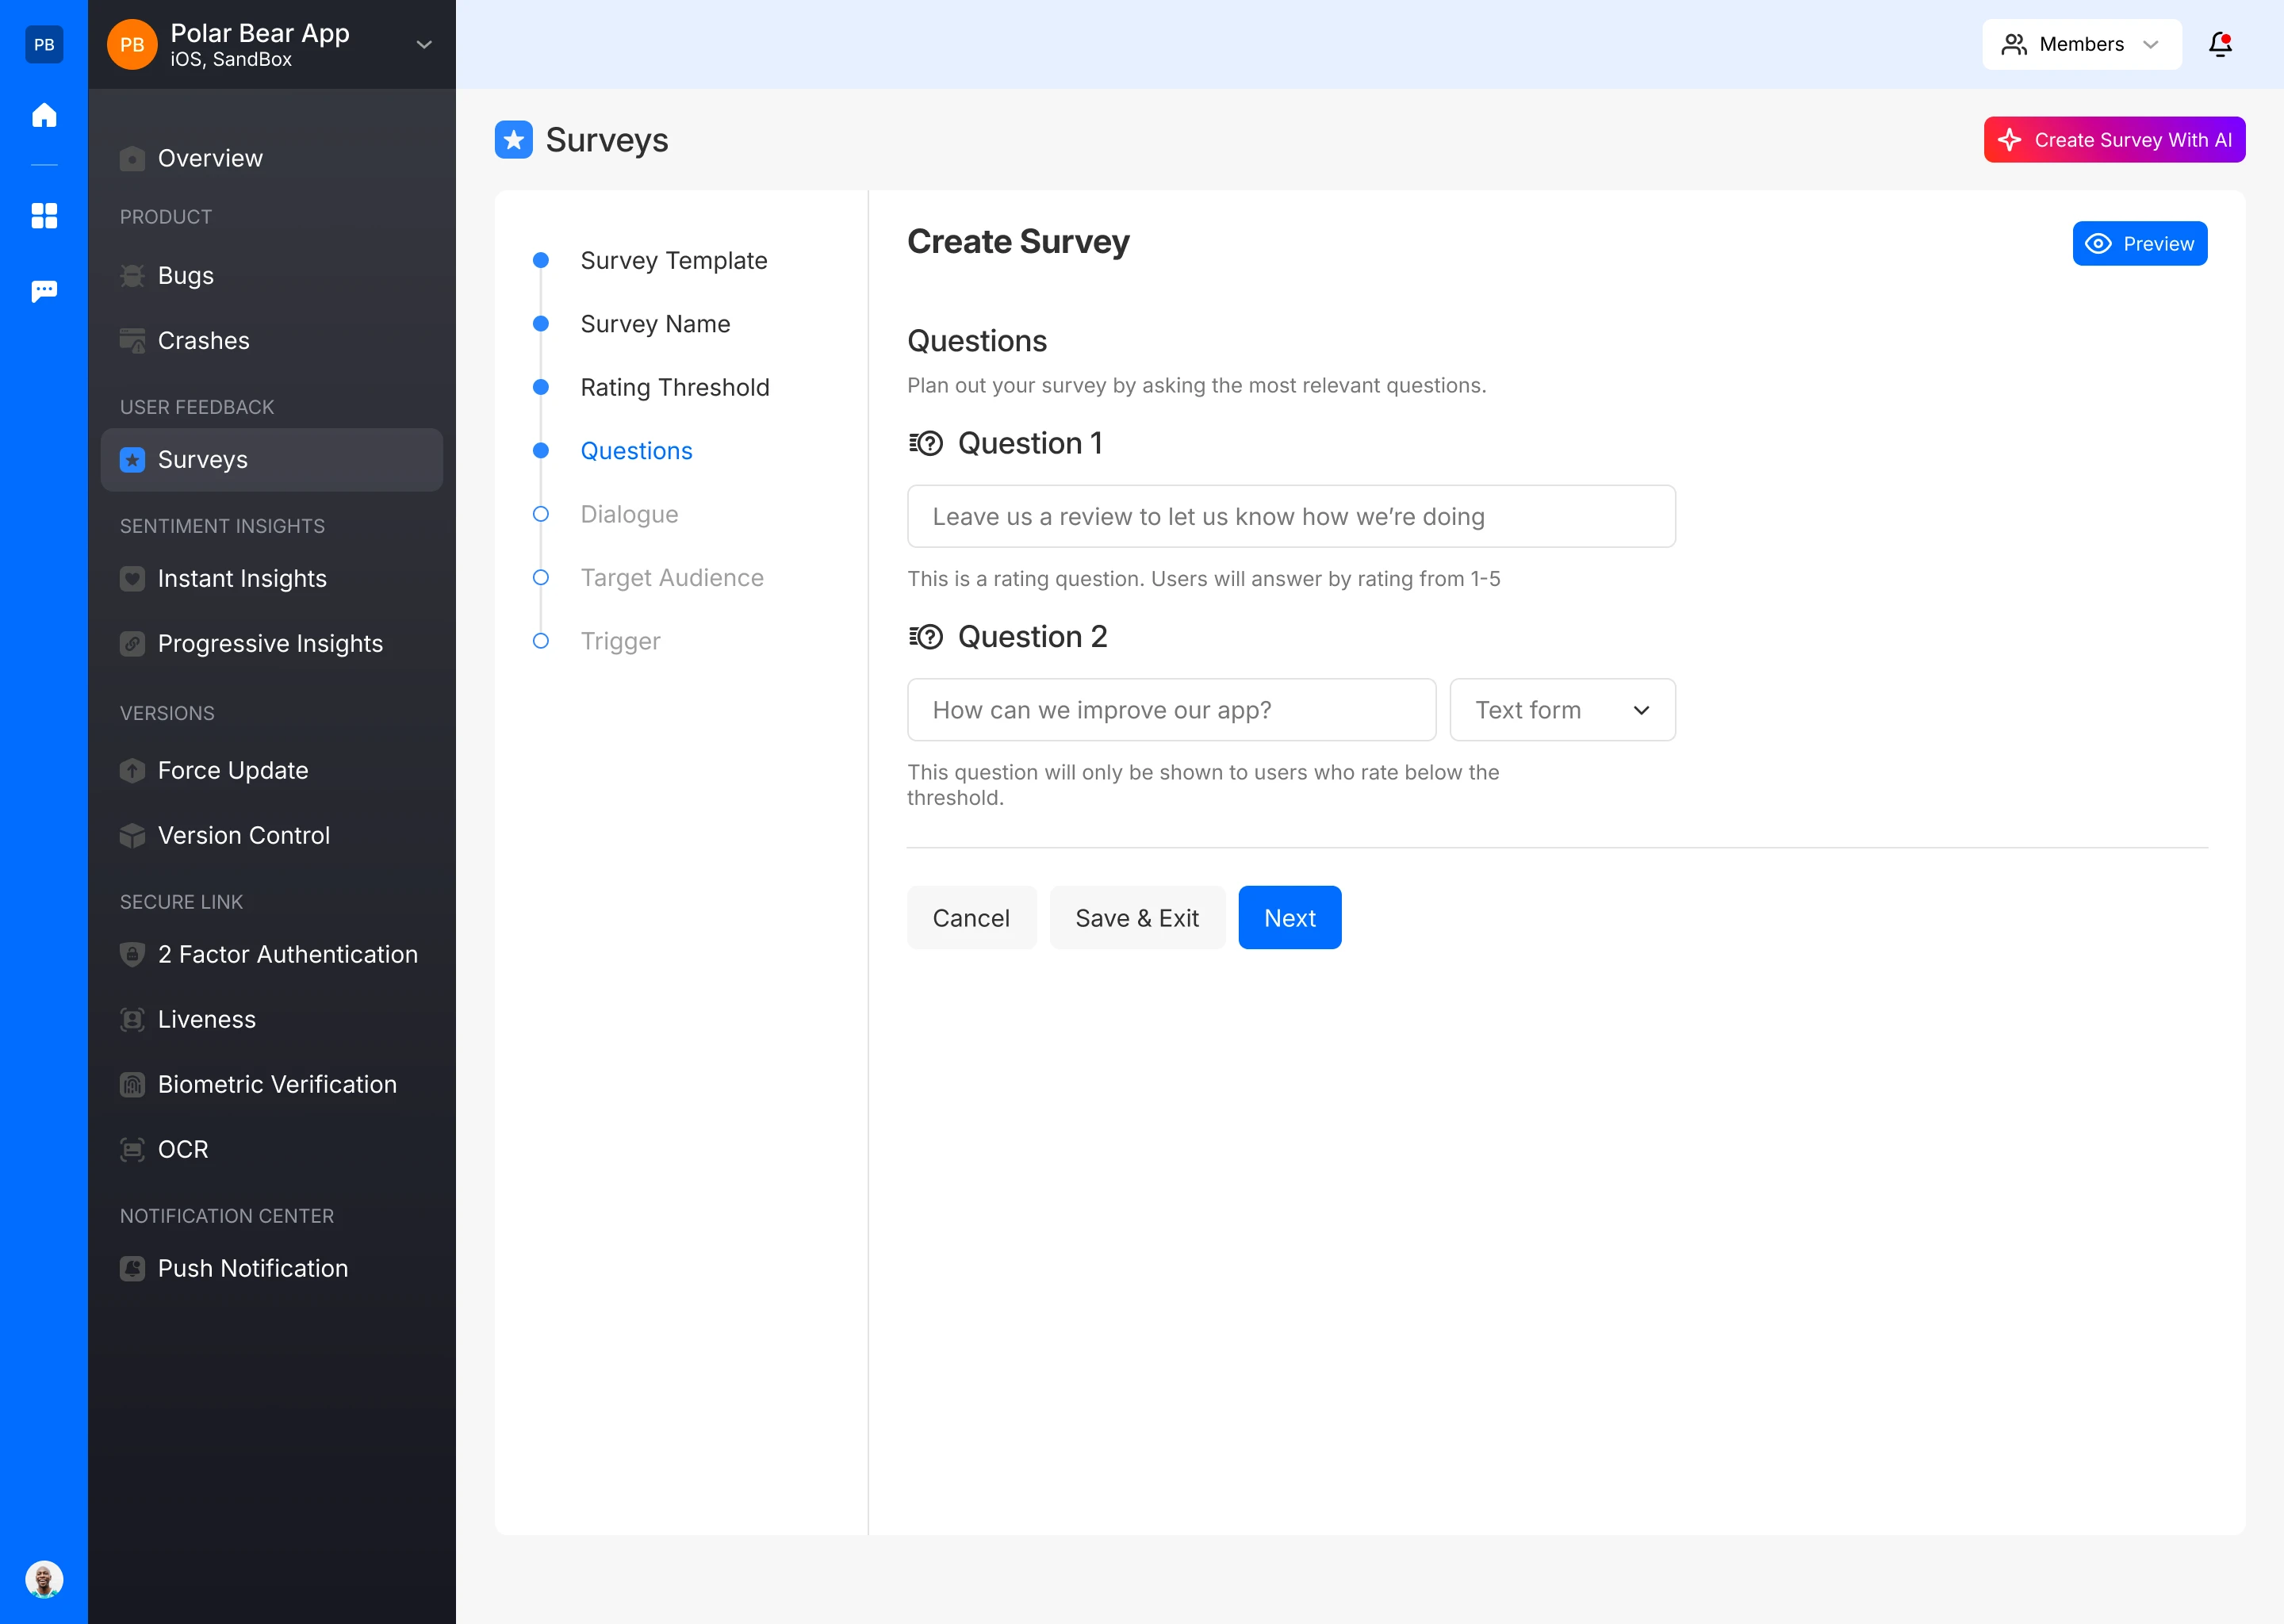Click the Next button
Viewport: 2284px width, 1624px height.
click(x=1289, y=918)
